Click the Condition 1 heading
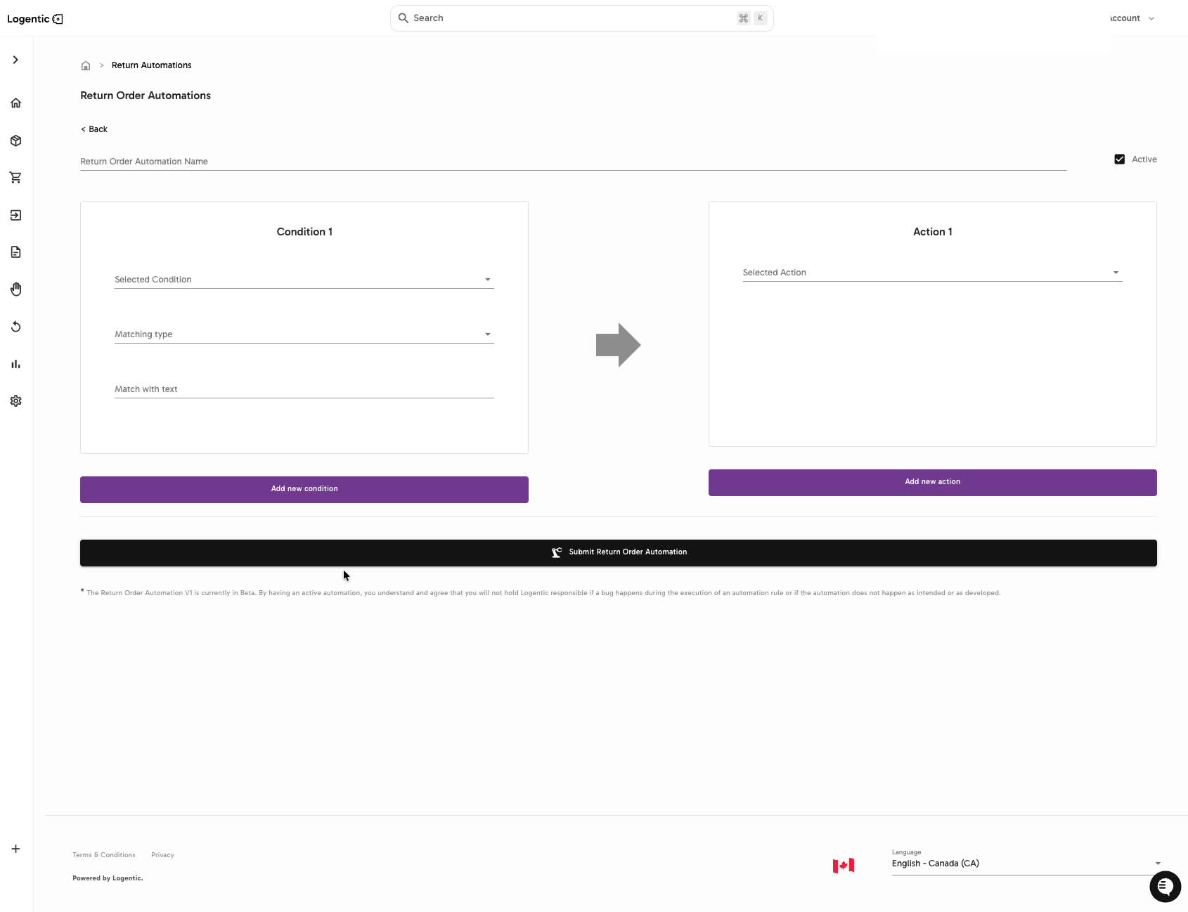The height and width of the screenshot is (912, 1188). 304,232
